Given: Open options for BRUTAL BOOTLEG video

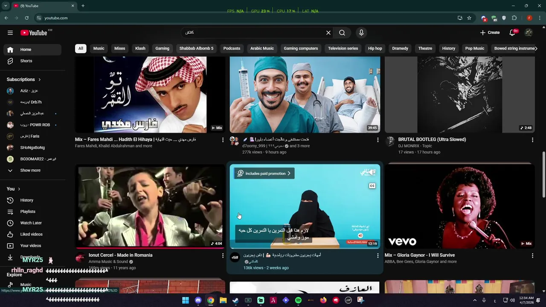Looking at the screenshot, I should click(532, 140).
